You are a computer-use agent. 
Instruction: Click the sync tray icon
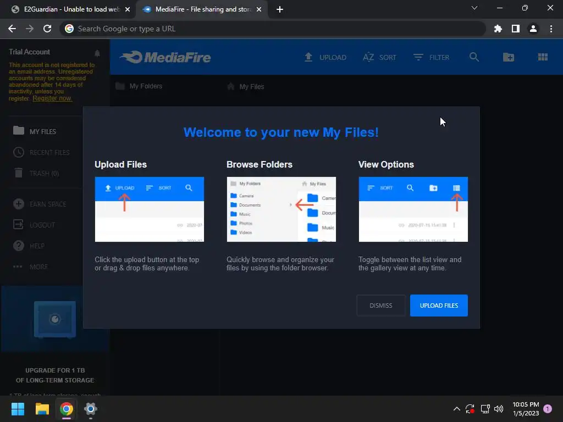pos(470,409)
